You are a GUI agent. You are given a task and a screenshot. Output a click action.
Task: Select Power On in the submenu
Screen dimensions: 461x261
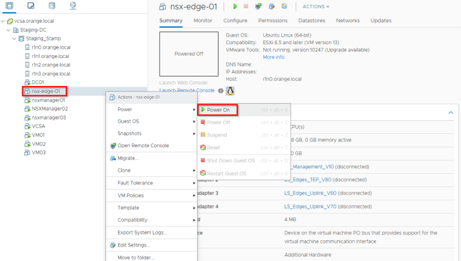[219, 110]
